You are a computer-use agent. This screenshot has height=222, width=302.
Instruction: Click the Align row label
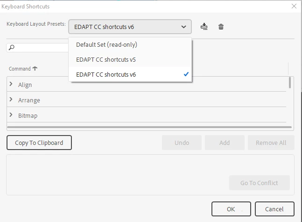pyautogui.click(x=25, y=85)
